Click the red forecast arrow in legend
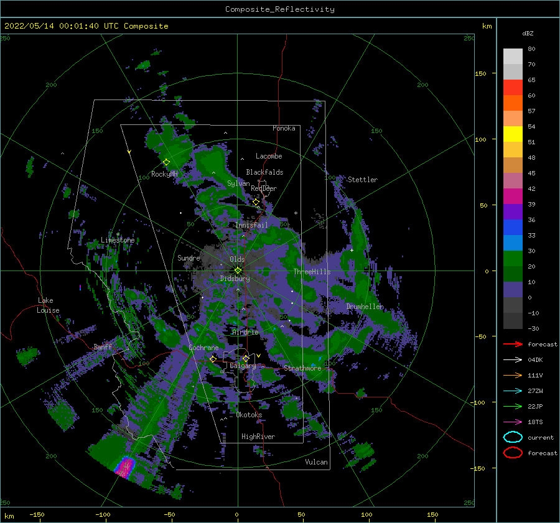 (x=513, y=344)
